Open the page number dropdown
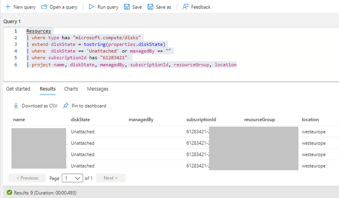This screenshot has width=339, height=198. pyautogui.click(x=72, y=178)
